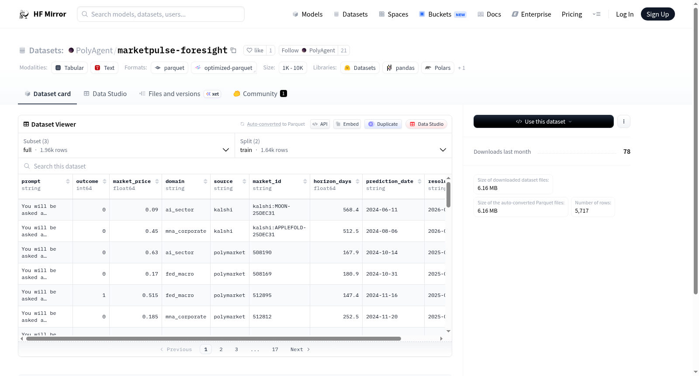Expand the Subset full dropdown

pyautogui.click(x=127, y=145)
